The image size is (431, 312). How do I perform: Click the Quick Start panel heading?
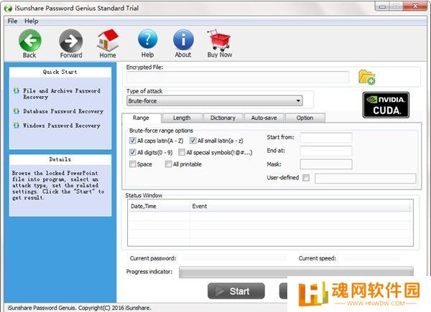tap(60, 72)
